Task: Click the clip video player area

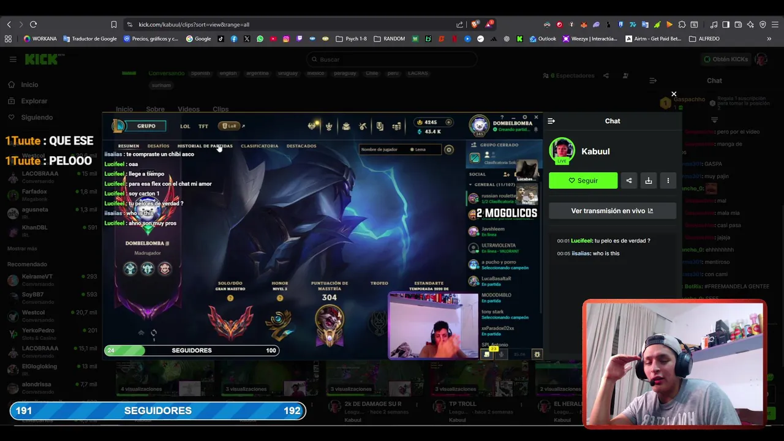Action: (323, 236)
